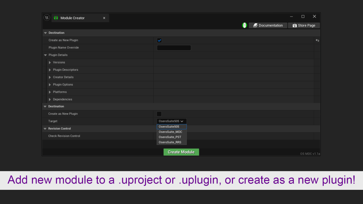363x204 pixels.
Task: Enable the unchecked Create as New Plugin checkbox
Action: coord(159,114)
